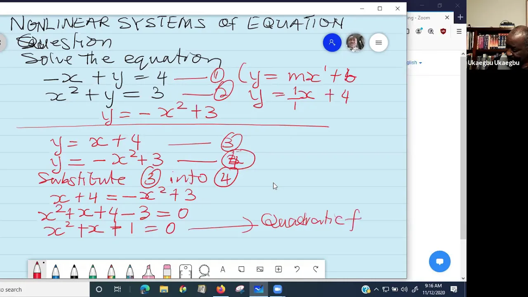The height and width of the screenshot is (297, 528).
Task: Open the plus insert menu
Action: [278, 269]
